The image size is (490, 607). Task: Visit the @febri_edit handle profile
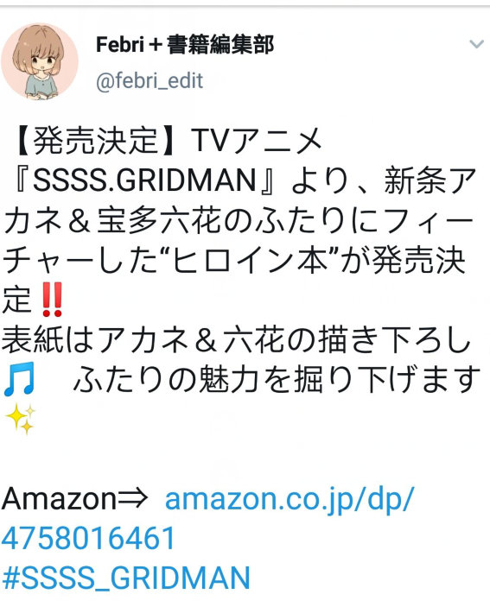pyautogui.click(x=150, y=80)
